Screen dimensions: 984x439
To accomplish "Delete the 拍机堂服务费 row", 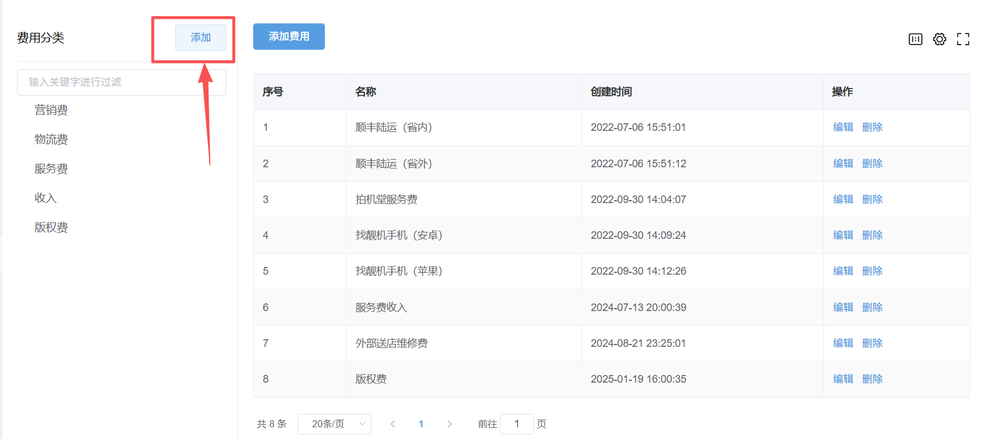I will (872, 200).
